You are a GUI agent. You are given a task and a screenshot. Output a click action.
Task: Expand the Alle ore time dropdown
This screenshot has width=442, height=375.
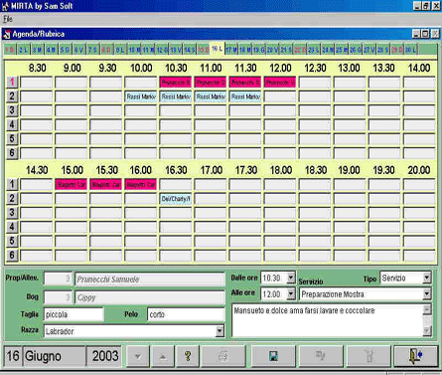pyautogui.click(x=291, y=293)
